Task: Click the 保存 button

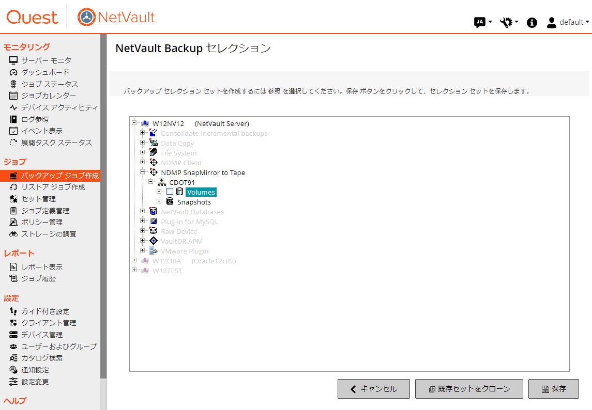Action: tap(554, 389)
